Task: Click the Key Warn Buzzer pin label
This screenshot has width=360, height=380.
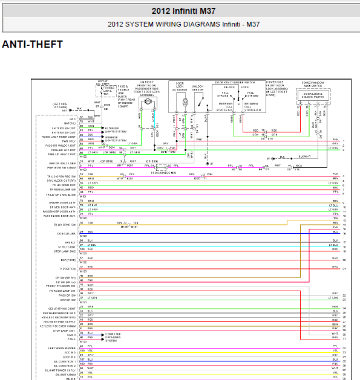Action: pyautogui.click(x=62, y=348)
